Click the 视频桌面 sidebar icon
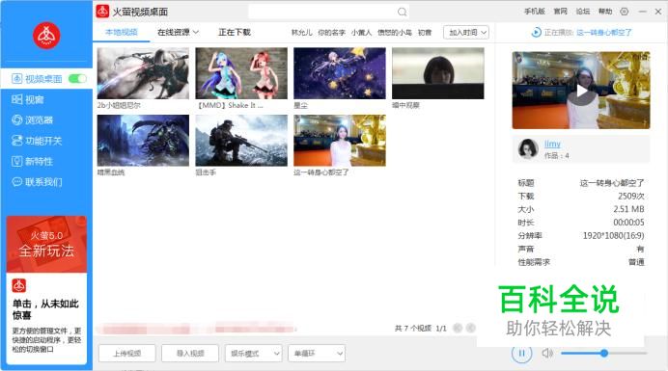Screen dimensions: 668x371 (16, 79)
